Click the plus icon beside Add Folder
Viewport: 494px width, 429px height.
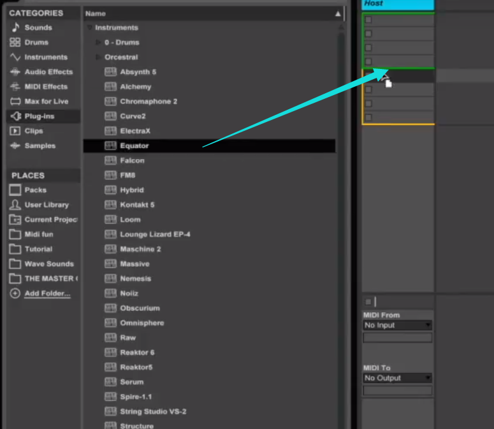coord(15,294)
